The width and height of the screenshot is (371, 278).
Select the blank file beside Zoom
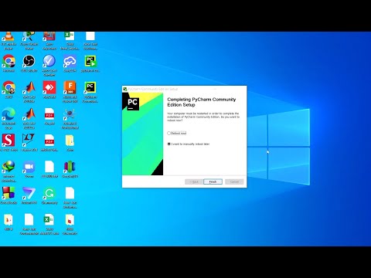click(x=49, y=169)
